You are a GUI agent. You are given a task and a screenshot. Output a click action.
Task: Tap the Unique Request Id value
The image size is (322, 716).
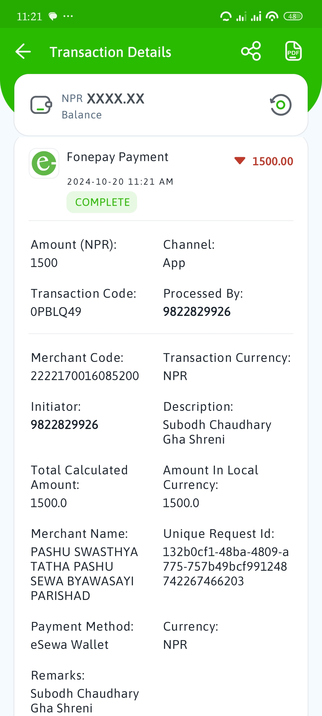coord(226,567)
